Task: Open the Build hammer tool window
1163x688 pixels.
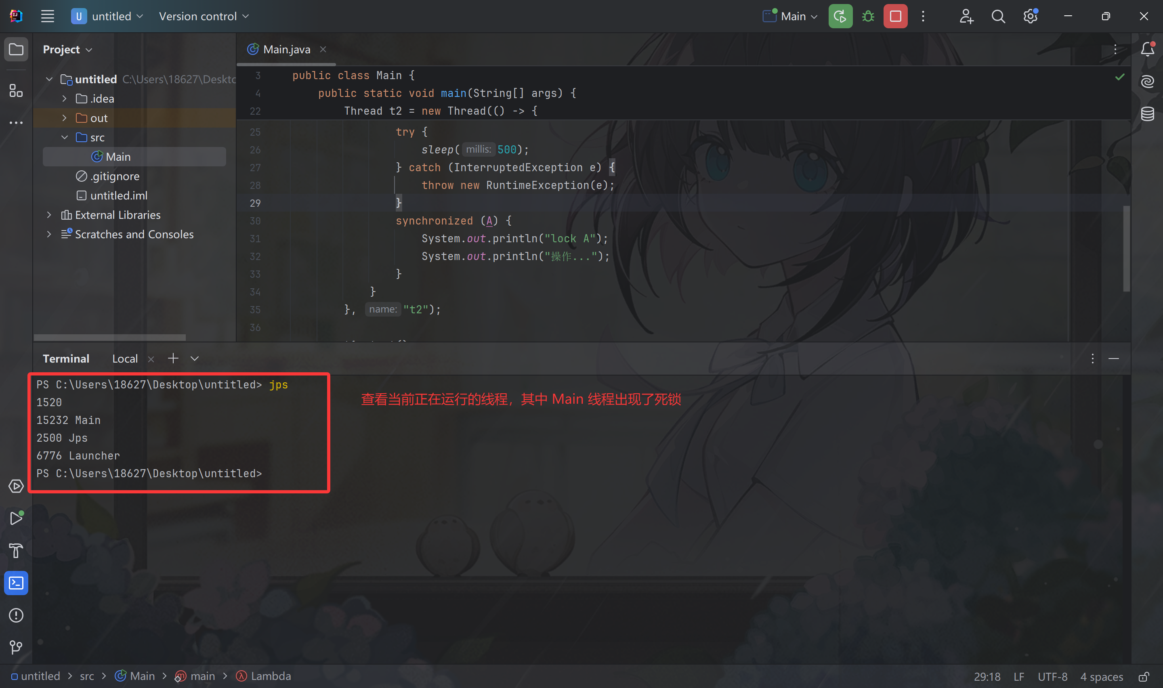Action: (16, 550)
